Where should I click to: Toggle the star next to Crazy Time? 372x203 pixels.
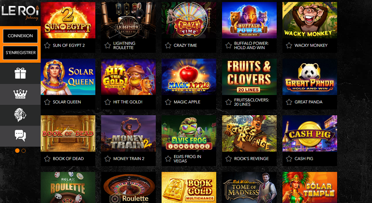coord(168,45)
